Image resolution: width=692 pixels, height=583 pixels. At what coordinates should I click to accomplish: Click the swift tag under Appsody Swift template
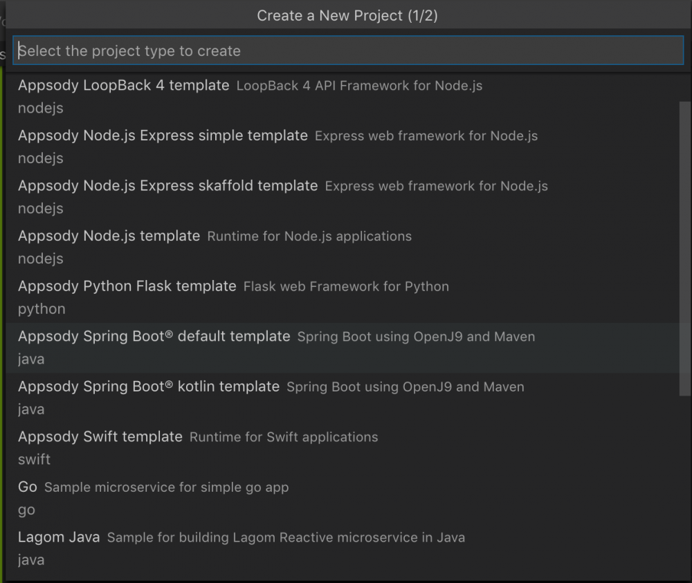tap(34, 459)
